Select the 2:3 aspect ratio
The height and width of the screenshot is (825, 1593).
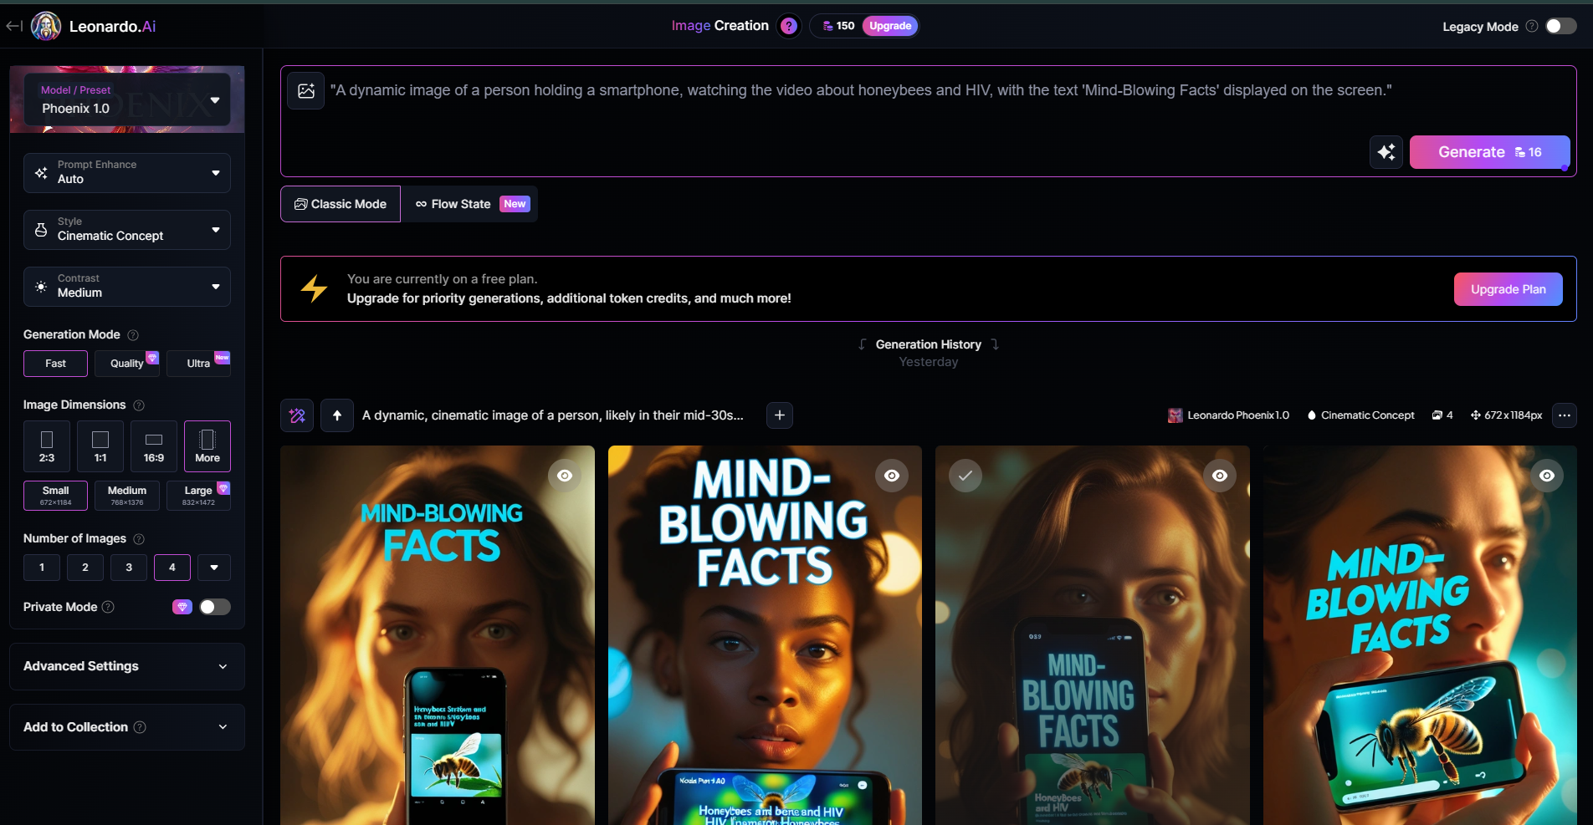click(x=47, y=446)
